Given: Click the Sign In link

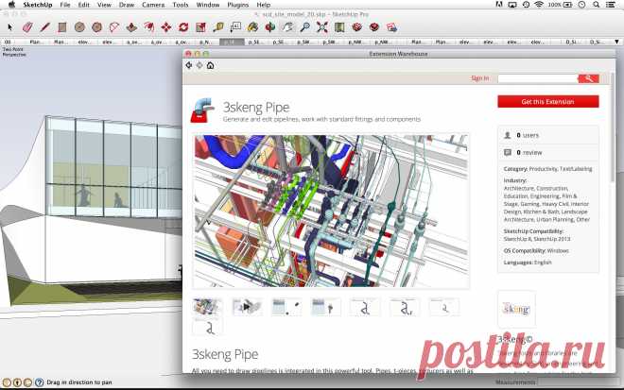Looking at the screenshot, I should 480,78.
